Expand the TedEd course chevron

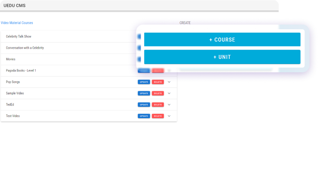pos(169,104)
